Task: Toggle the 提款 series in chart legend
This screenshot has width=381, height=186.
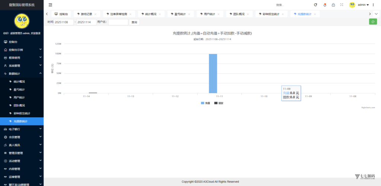Action: 219,103
